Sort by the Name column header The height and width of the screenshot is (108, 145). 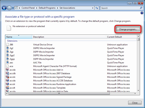(19, 37)
